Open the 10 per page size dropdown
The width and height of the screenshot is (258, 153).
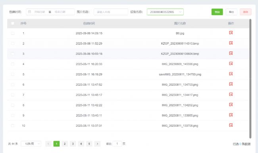point(31,144)
